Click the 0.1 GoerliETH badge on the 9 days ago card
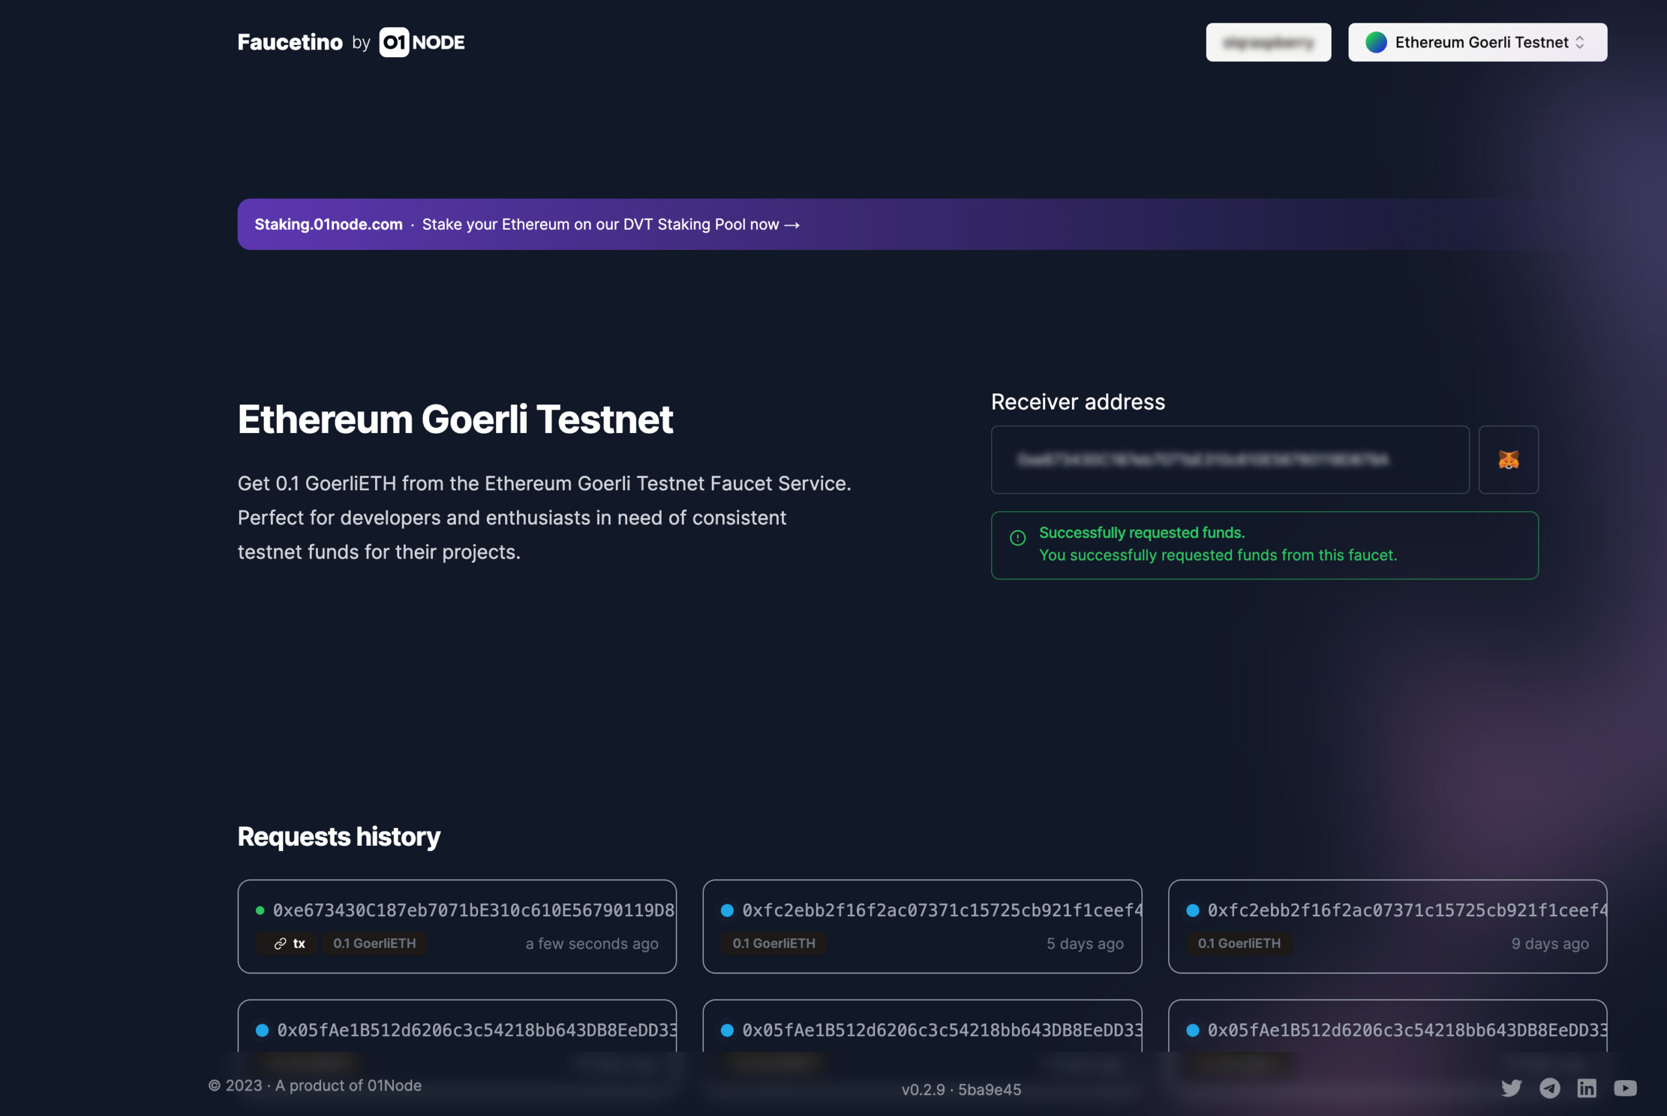Image resolution: width=1667 pixels, height=1116 pixels. point(1239,943)
